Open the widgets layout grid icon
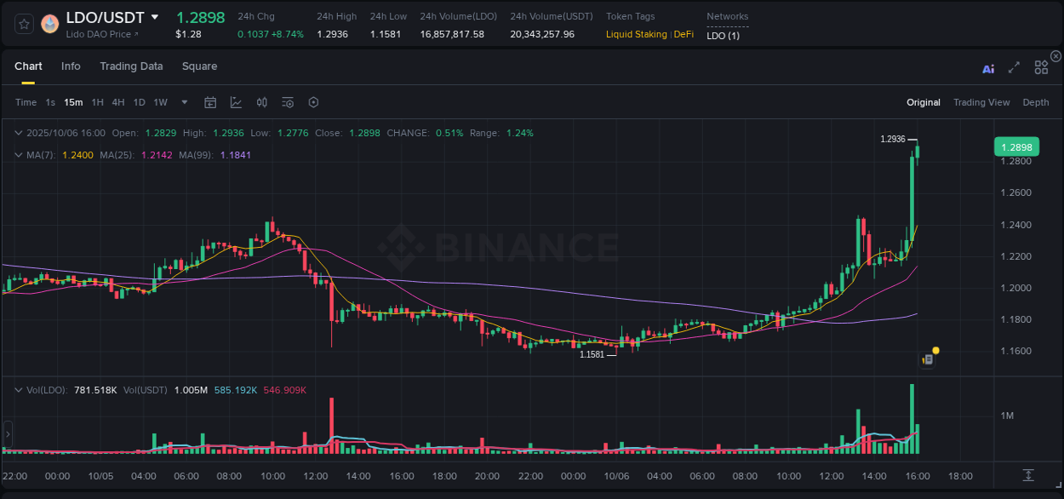 tap(1041, 67)
